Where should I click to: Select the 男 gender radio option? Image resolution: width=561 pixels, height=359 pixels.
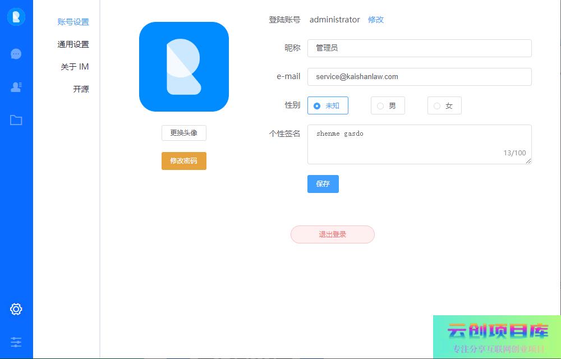(388, 105)
